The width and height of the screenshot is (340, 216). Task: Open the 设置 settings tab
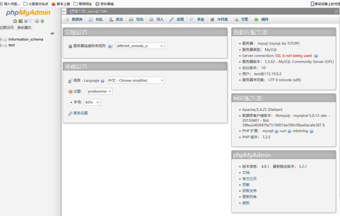[x=177, y=19]
